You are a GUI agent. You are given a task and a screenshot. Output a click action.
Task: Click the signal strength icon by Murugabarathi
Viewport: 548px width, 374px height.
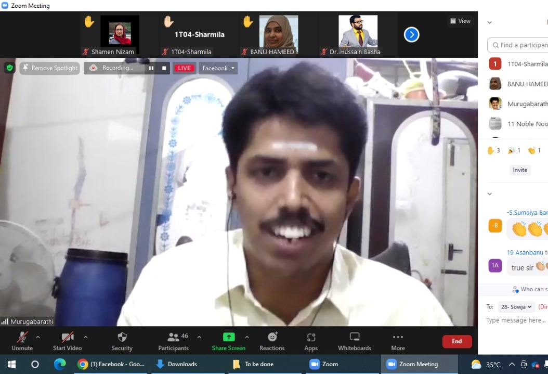click(x=5, y=321)
